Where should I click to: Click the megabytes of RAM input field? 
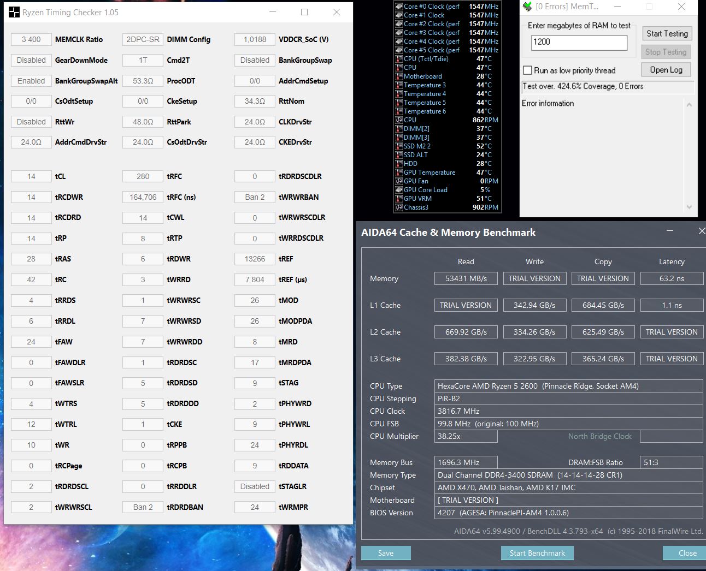[579, 42]
